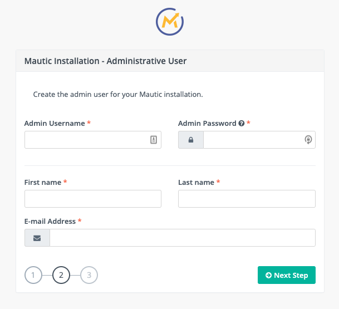Image resolution: width=339 pixels, height=309 pixels.
Task: Focus the Admin Username input field
Action: point(86,140)
